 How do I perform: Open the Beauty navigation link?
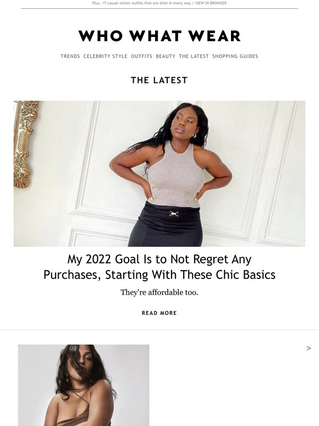click(x=166, y=56)
